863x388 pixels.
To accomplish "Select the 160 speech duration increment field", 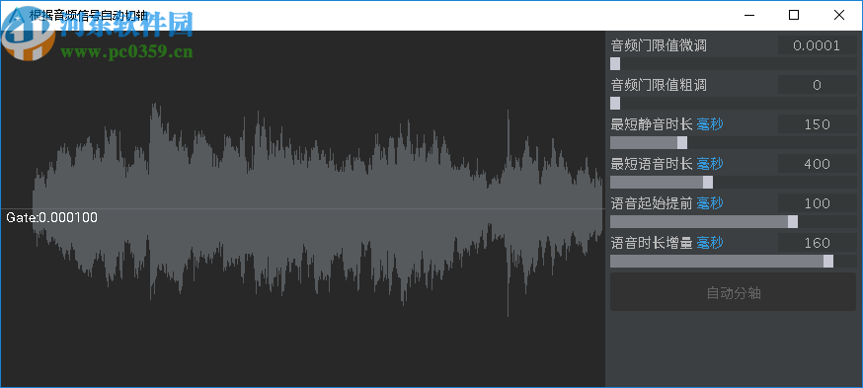I will point(817,243).
